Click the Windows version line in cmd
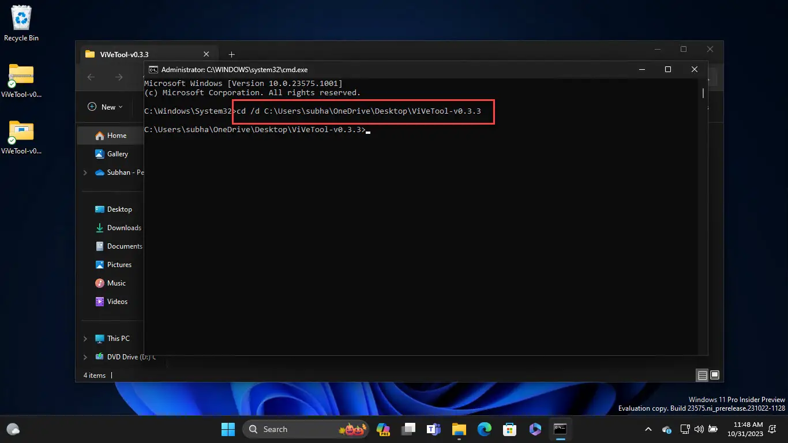The image size is (788, 443). (x=243, y=84)
